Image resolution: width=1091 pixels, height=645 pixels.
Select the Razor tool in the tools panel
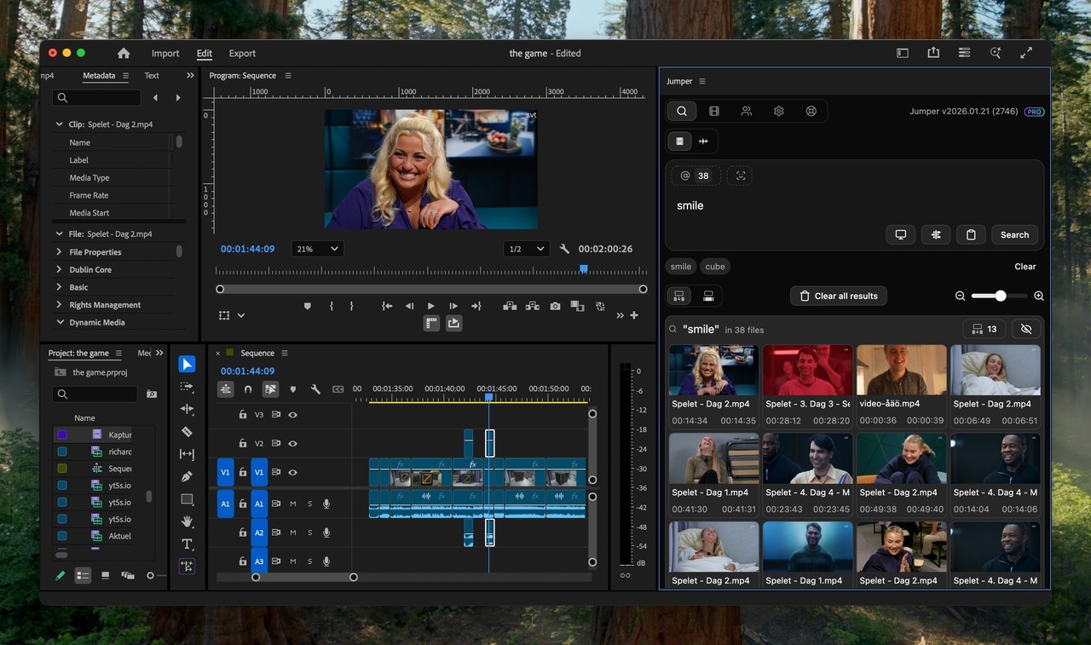click(x=187, y=432)
